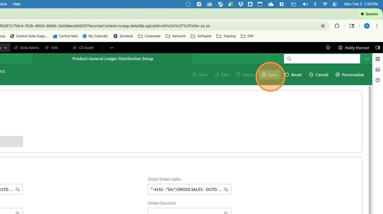Bookmark page with the star icon

323,26
